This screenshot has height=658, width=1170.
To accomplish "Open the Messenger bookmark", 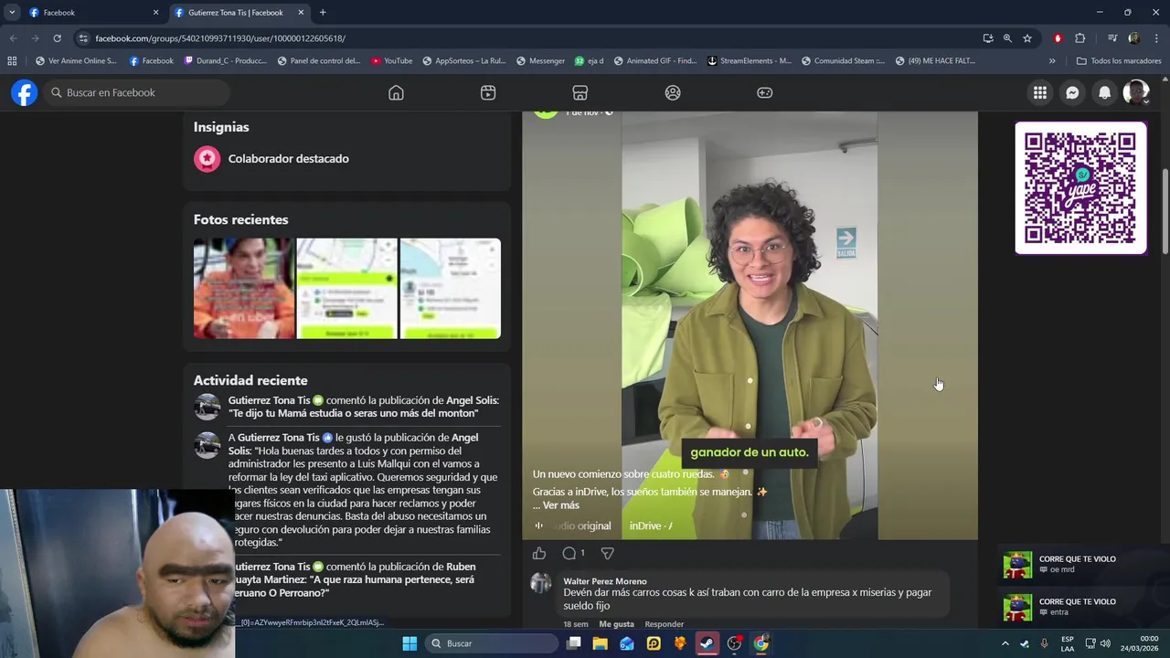I will [x=540, y=61].
